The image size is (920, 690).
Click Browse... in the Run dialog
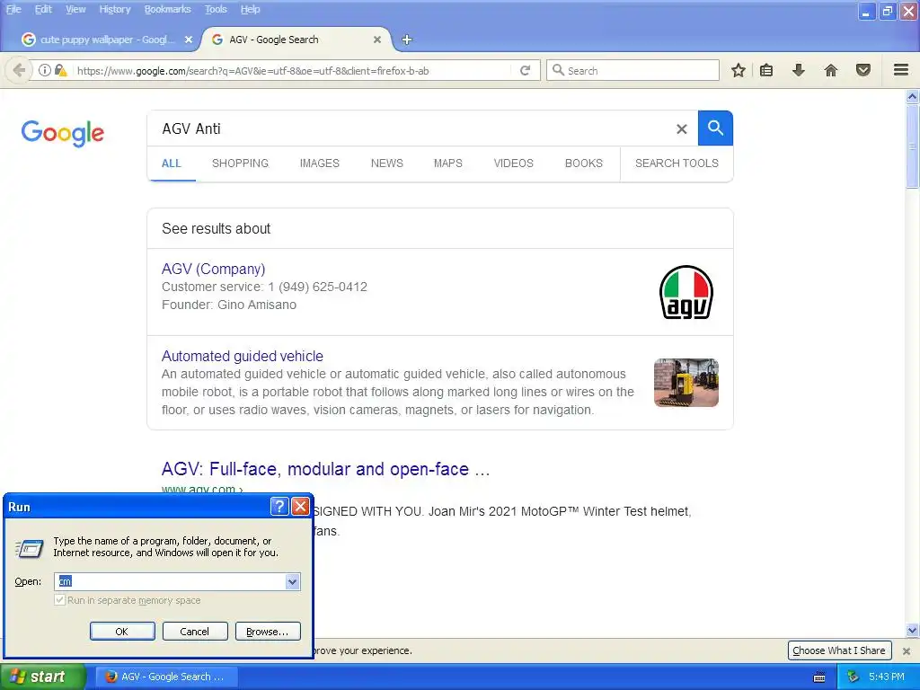click(x=268, y=632)
